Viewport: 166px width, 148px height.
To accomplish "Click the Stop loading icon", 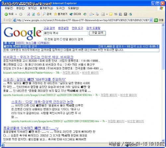I will click(x=29, y=14).
